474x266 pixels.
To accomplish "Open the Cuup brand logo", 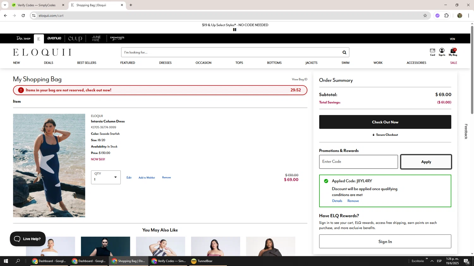I will [75, 38].
